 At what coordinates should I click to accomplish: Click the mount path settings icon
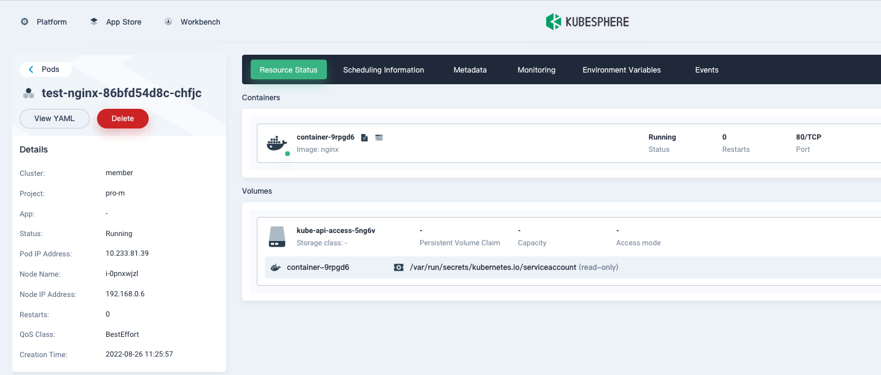pyautogui.click(x=399, y=267)
